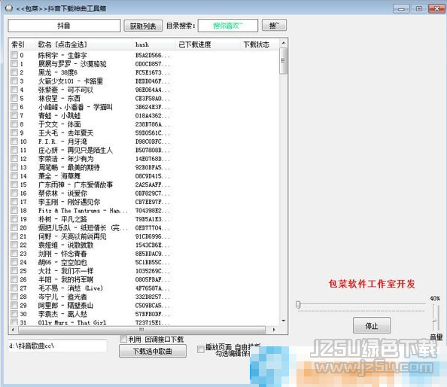Check row 27 毛不易 - 消愁 (Live)
Viewport: 447px width, 387px height.
pyautogui.click(x=14, y=288)
